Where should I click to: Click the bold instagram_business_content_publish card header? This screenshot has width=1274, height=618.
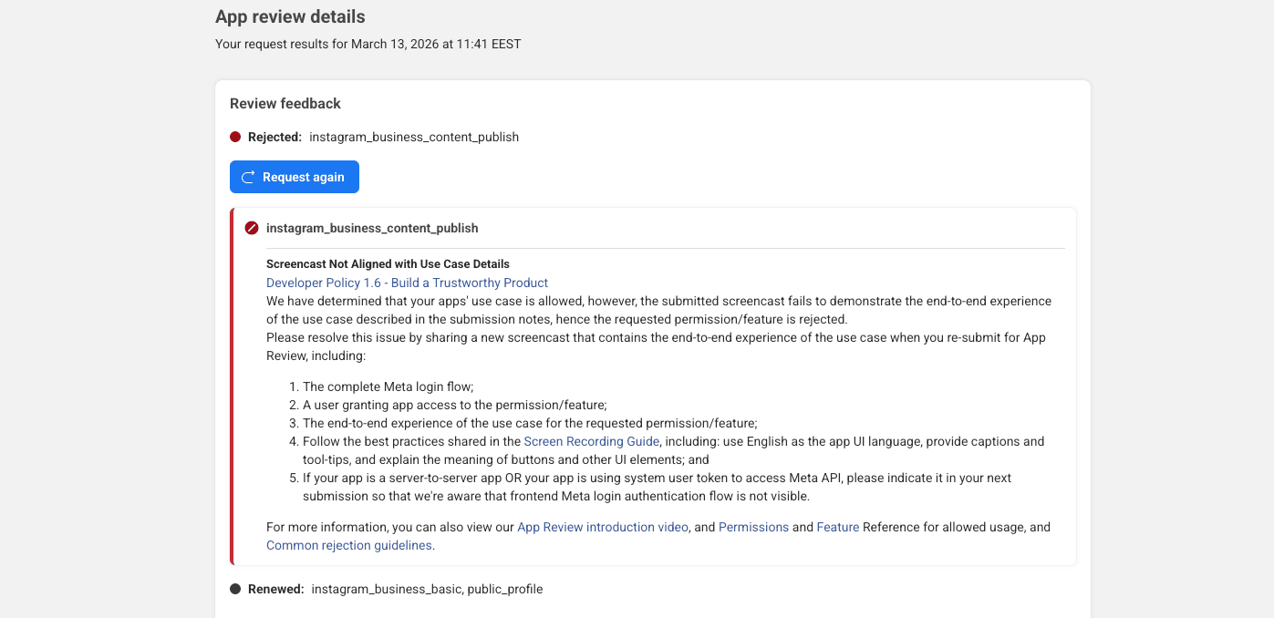372,228
